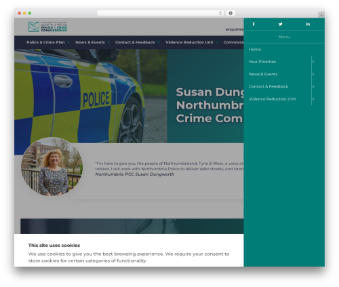Open the LinkedIn icon in side menu
Screen dimensions: 339x287
point(308,24)
